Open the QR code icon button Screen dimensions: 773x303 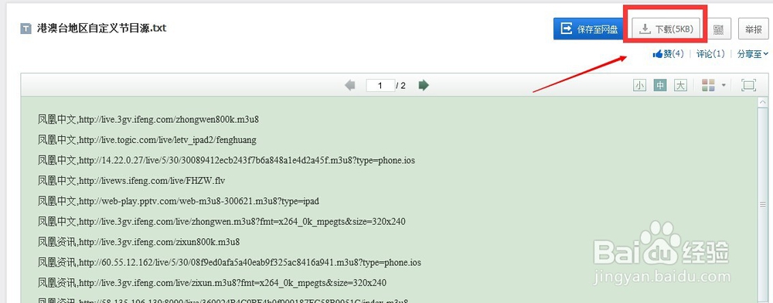tap(719, 29)
